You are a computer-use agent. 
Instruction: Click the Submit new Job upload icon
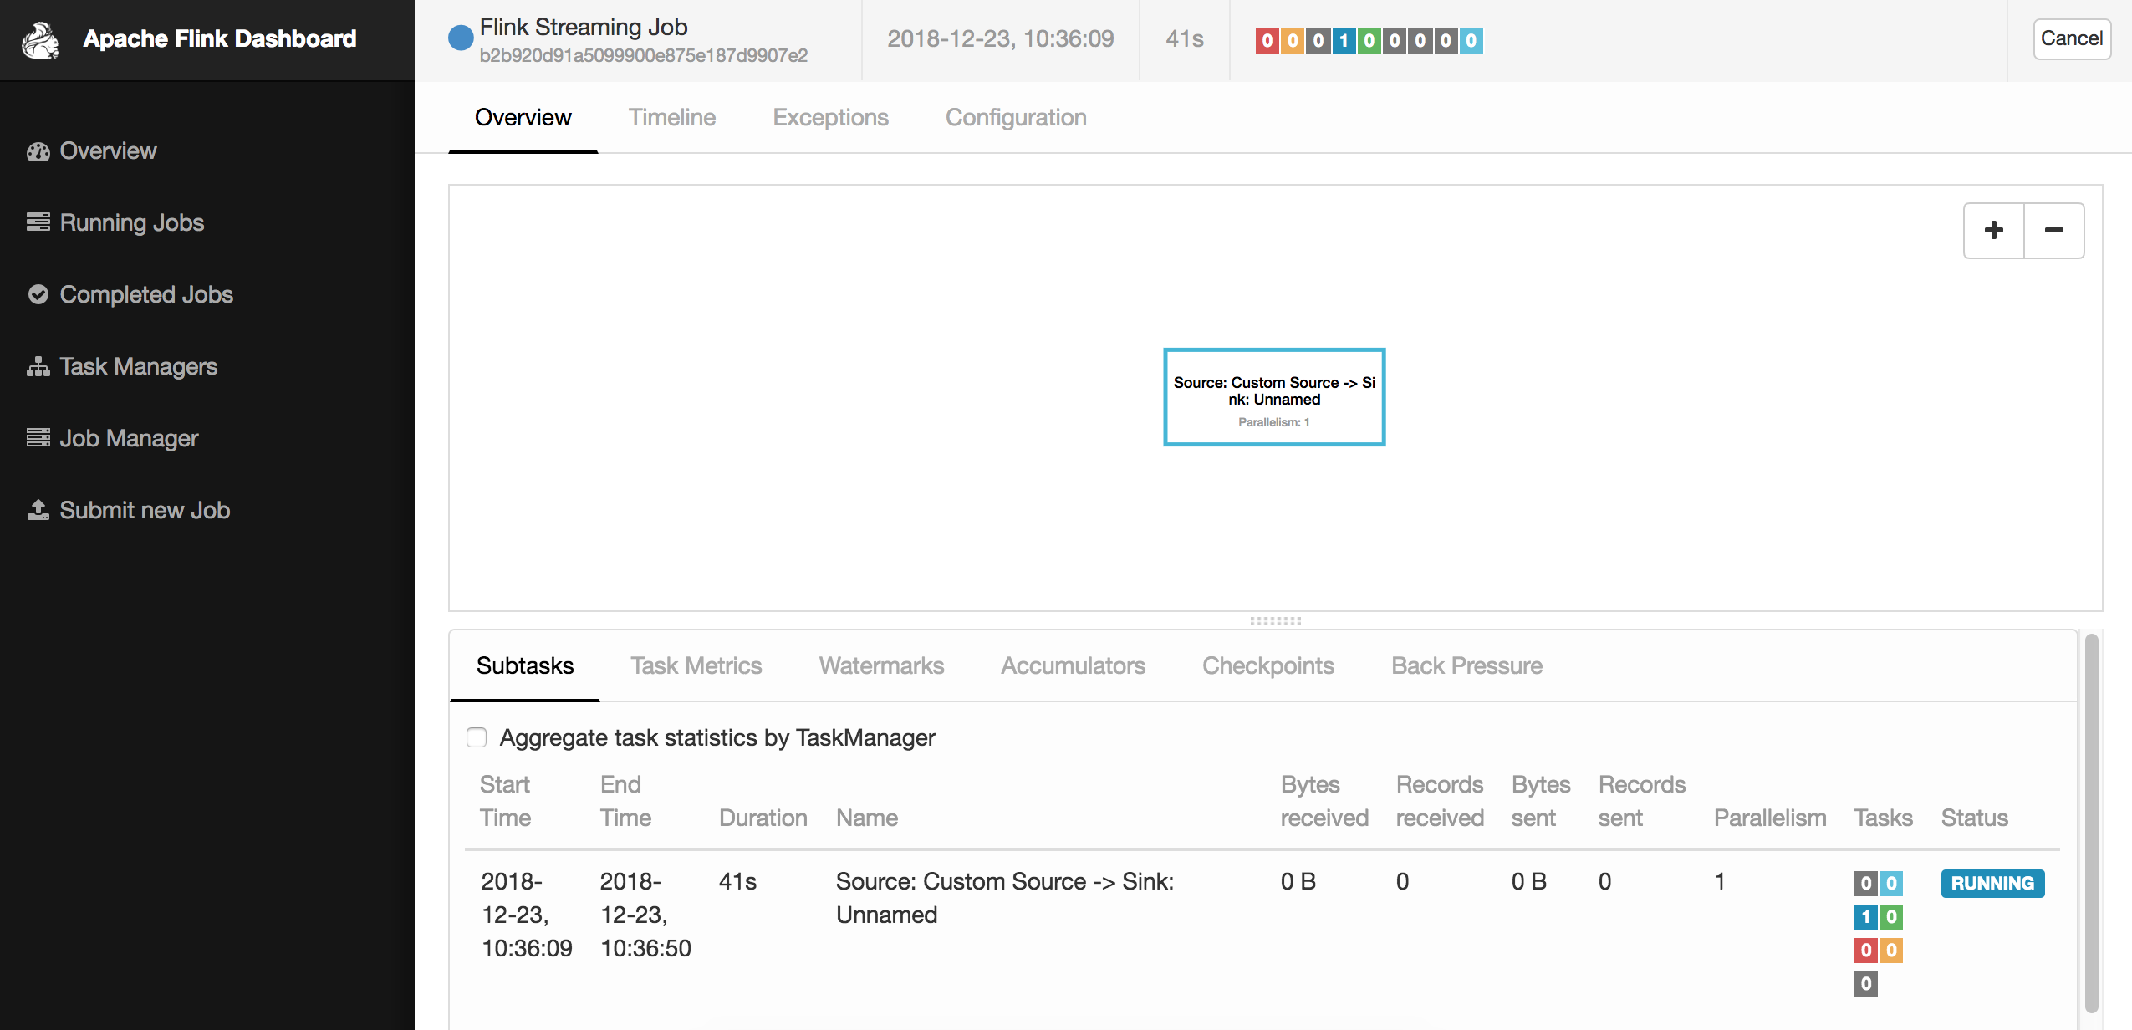coord(38,510)
